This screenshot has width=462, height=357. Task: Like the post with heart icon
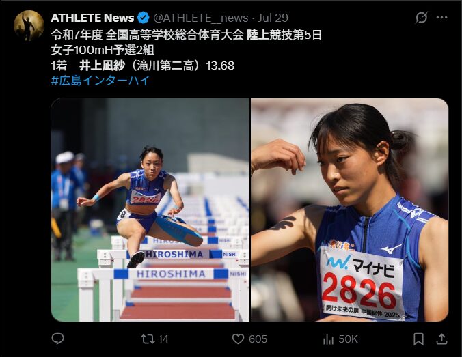click(238, 339)
